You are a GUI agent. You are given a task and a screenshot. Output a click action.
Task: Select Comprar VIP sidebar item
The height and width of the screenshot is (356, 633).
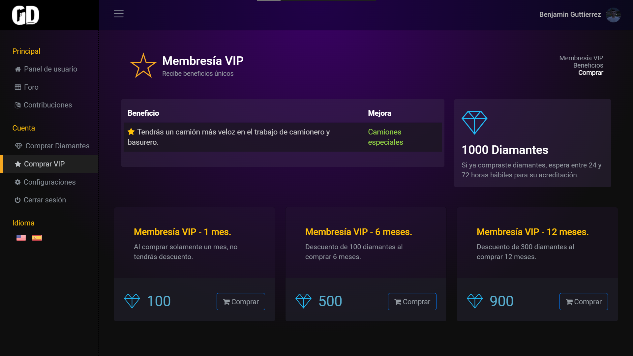tap(44, 164)
